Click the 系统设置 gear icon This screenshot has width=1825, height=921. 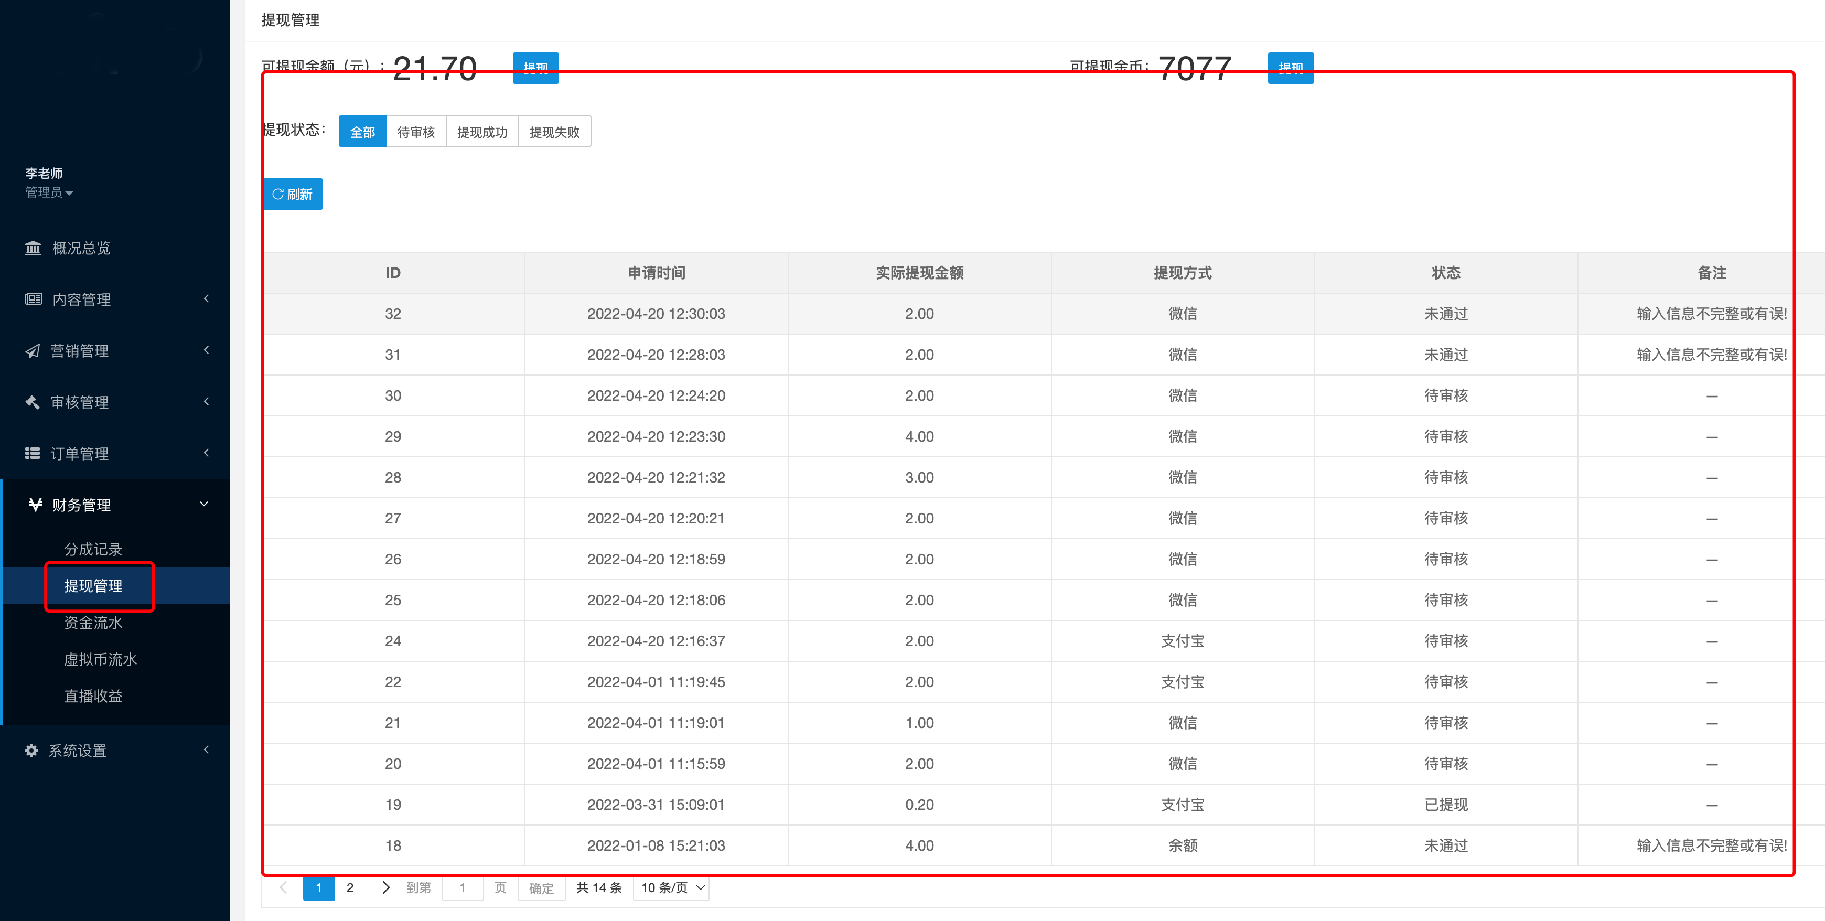coord(31,750)
